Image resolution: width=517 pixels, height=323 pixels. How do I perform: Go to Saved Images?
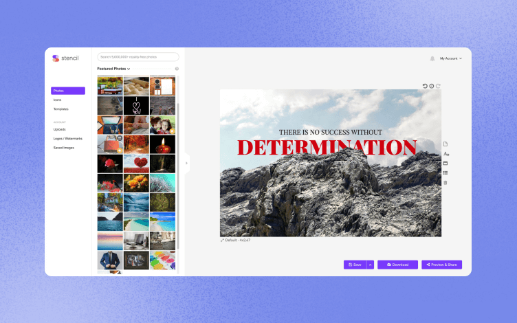pos(64,148)
